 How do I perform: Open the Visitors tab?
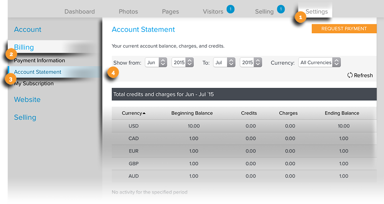click(213, 12)
